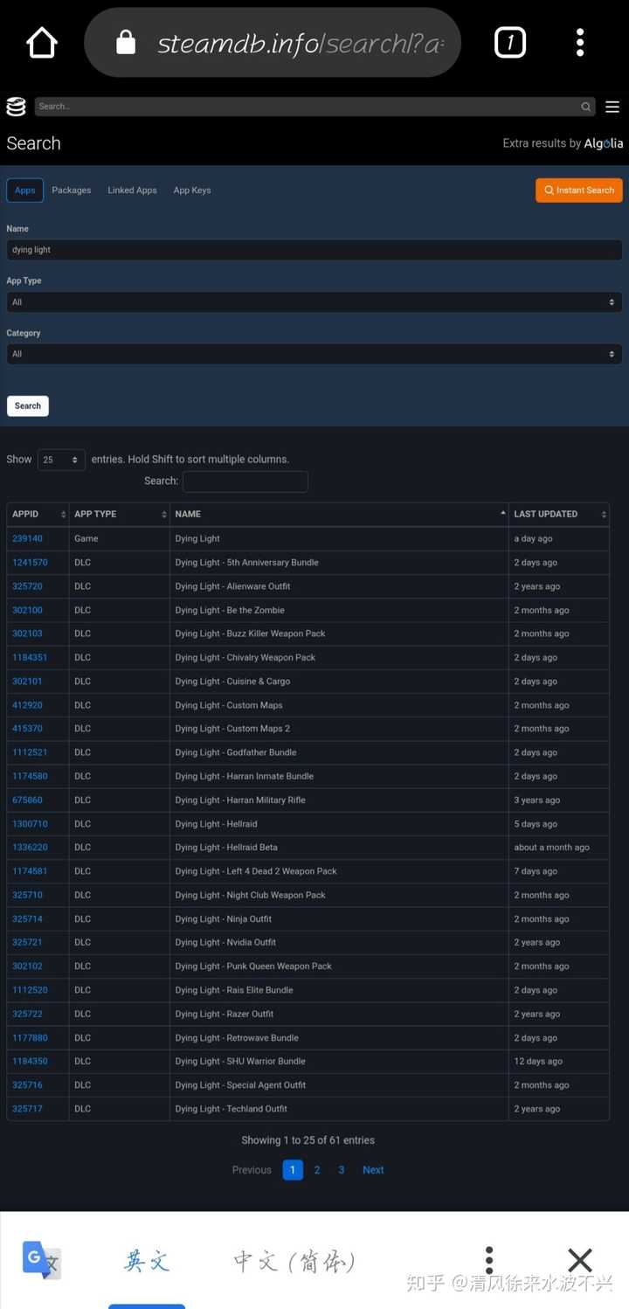
Task: Click the Previous pagination link
Action: coord(252,1170)
